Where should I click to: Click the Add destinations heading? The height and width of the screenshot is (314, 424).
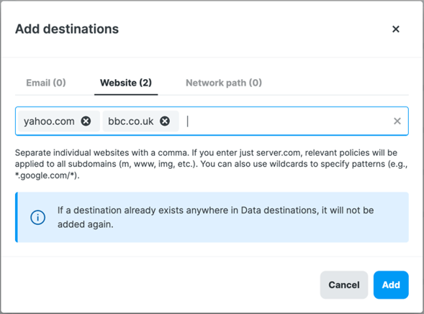pyautogui.click(x=67, y=29)
